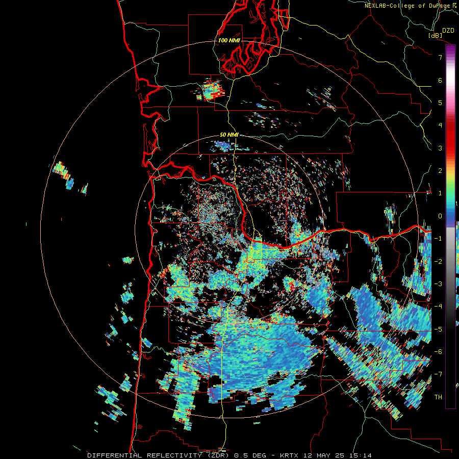Click the Differential Reflectivity (ZDR) caption

(x=229, y=455)
